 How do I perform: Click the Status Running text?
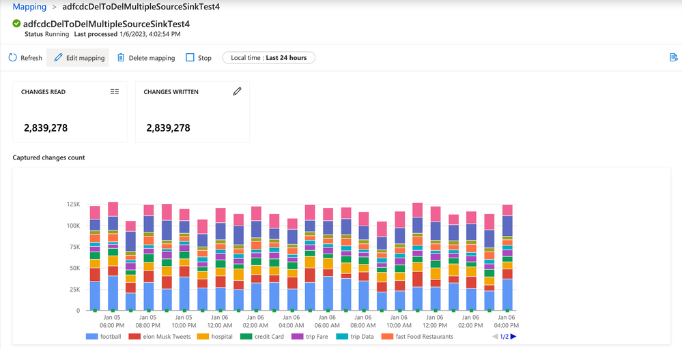(46, 34)
